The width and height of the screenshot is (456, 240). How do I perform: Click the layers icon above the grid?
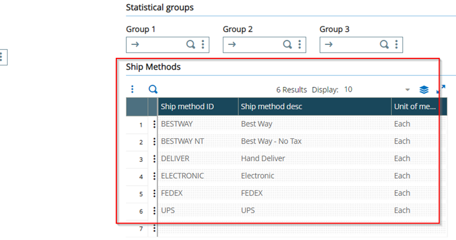click(x=424, y=90)
